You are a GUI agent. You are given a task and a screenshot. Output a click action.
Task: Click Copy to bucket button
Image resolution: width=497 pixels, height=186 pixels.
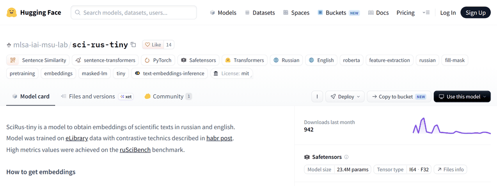(399, 97)
